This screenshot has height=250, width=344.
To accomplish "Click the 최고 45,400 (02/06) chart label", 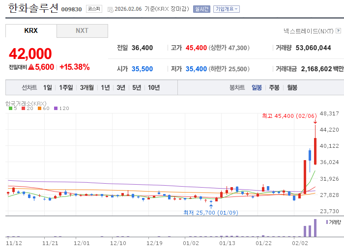I will pos(289,116).
